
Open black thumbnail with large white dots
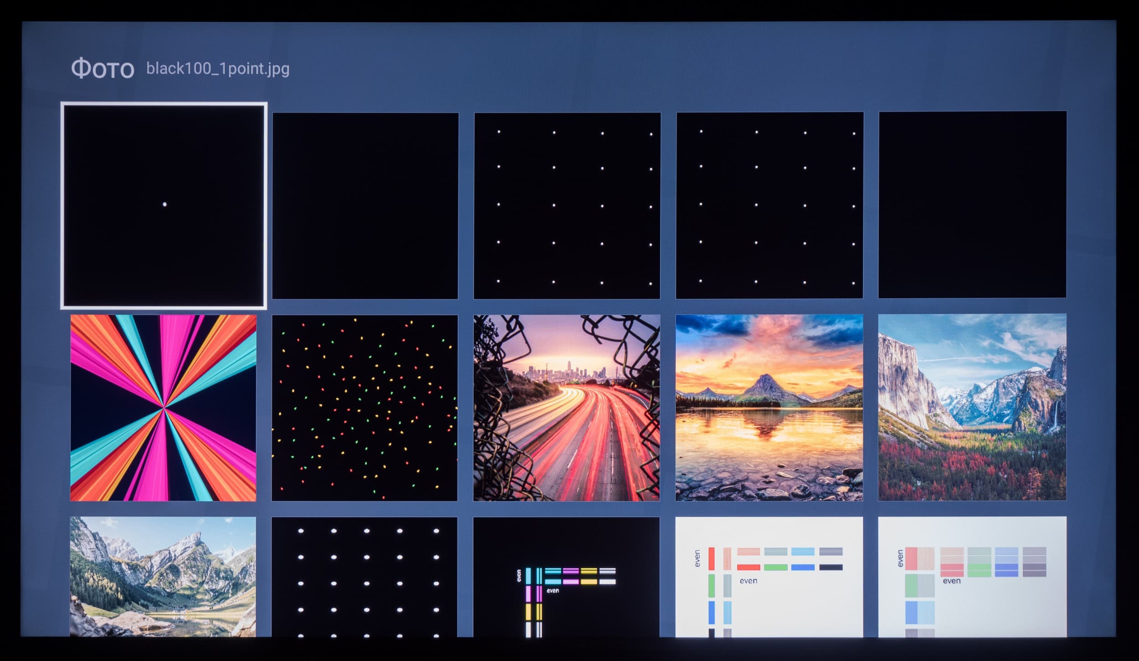click(364, 576)
